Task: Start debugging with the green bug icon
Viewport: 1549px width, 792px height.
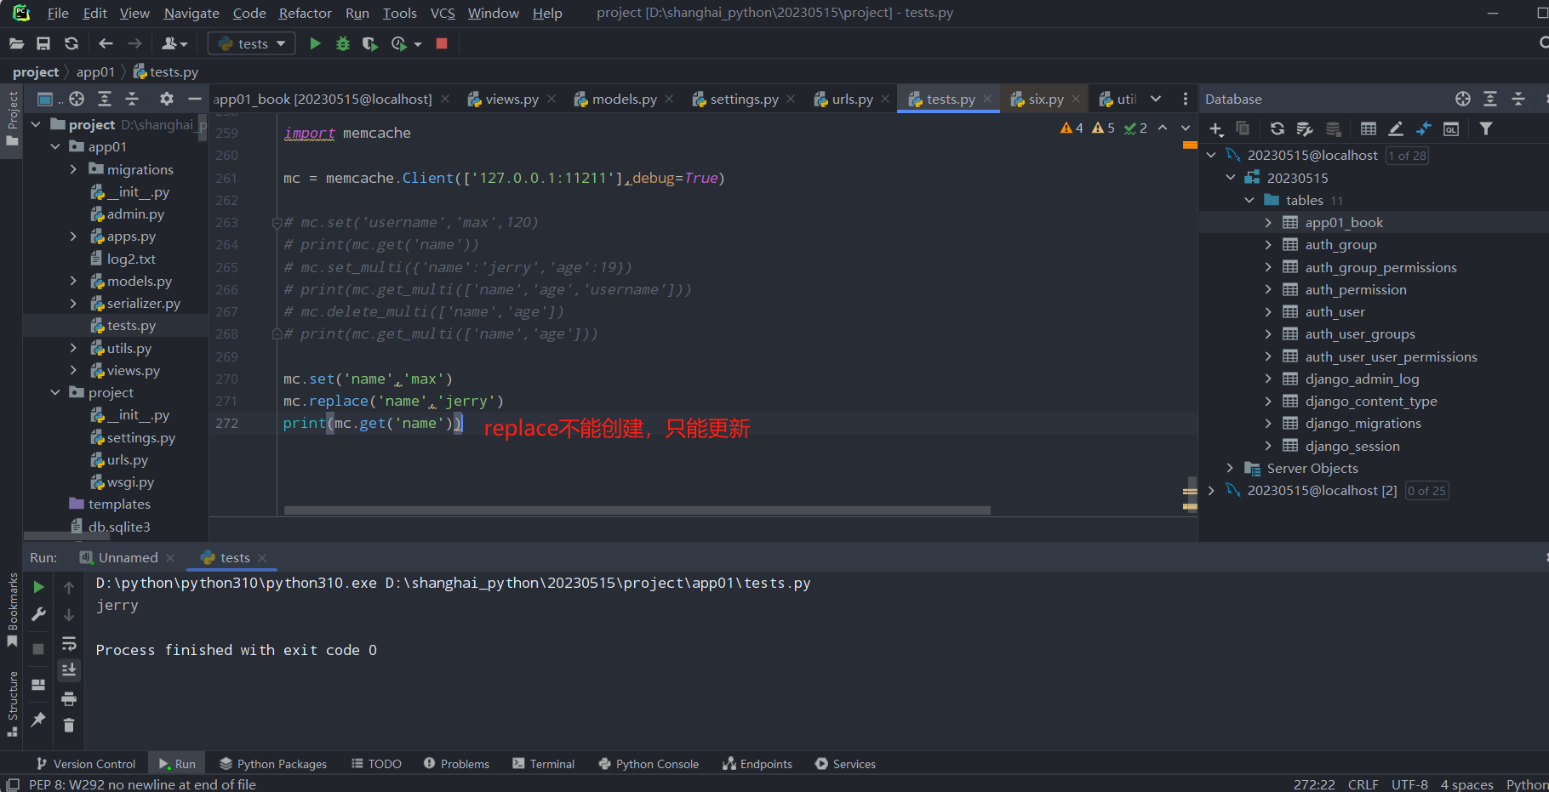Action: (x=343, y=43)
